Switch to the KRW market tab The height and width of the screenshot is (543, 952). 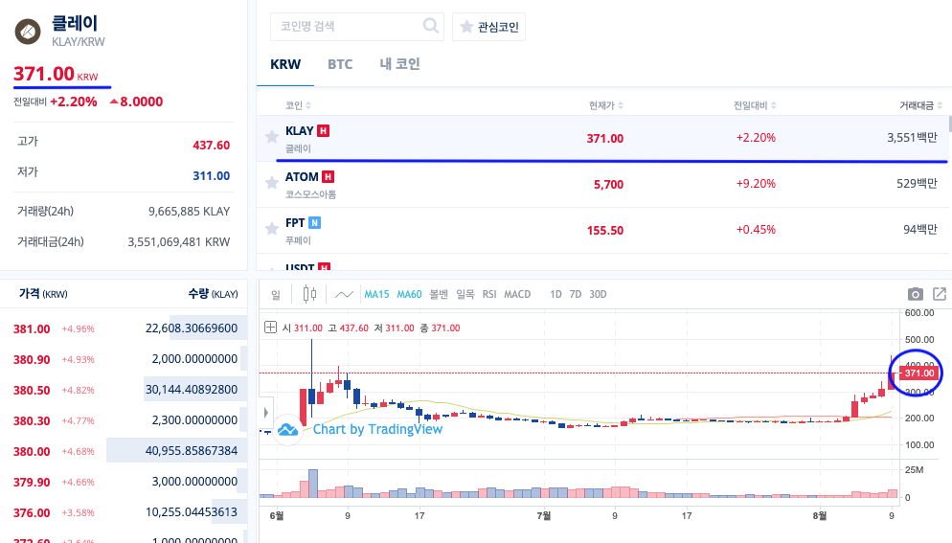(x=285, y=64)
